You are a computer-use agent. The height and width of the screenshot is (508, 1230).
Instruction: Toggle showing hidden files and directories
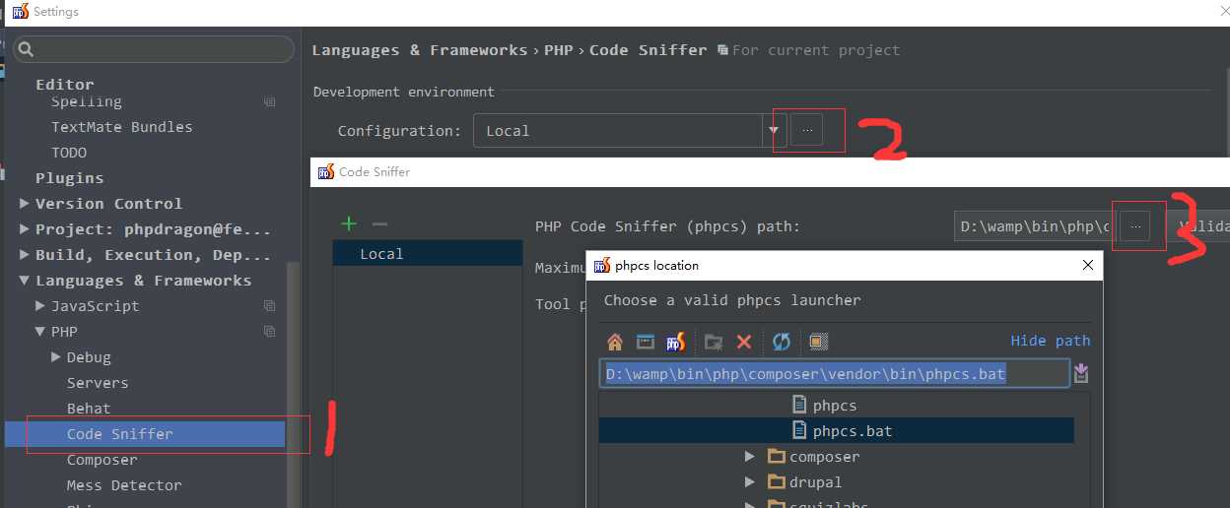pyautogui.click(x=818, y=342)
